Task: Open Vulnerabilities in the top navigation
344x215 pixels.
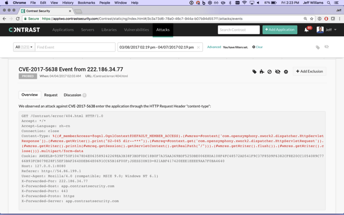Action: pyautogui.click(x=136, y=30)
